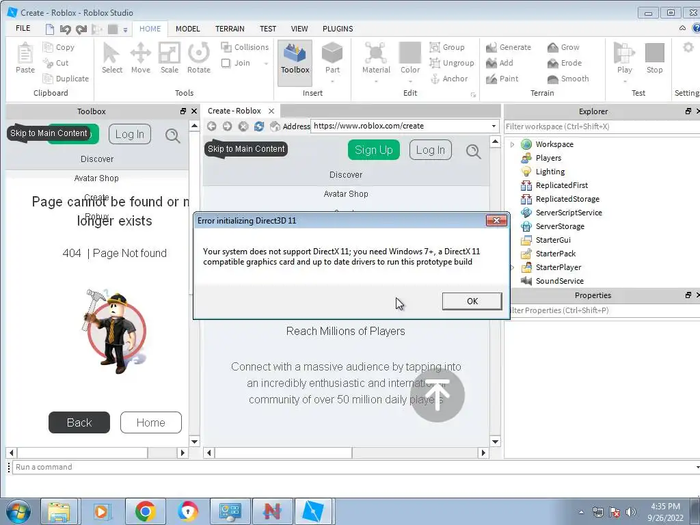Activate the Rotate tool
Viewport: 700px width, 525px height.
click(199, 58)
